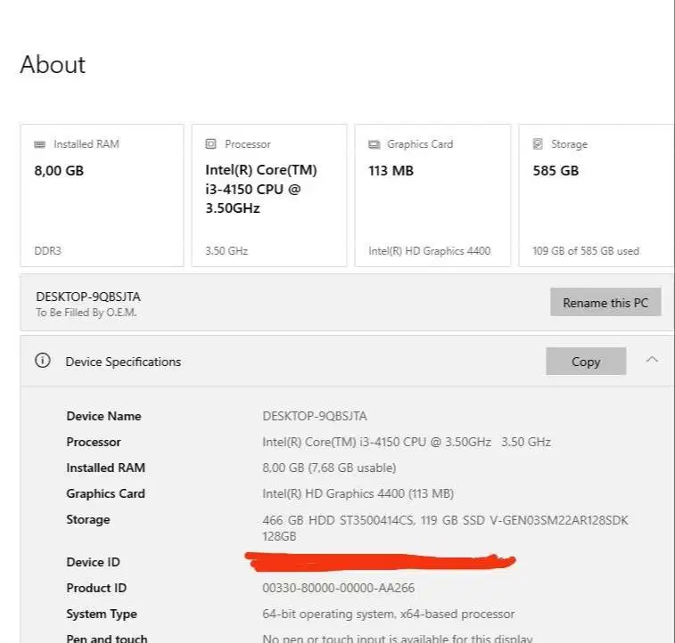Screen dimensions: 675x643
Task: Click 'DDR3' text on RAM card
Action: pyautogui.click(x=48, y=250)
